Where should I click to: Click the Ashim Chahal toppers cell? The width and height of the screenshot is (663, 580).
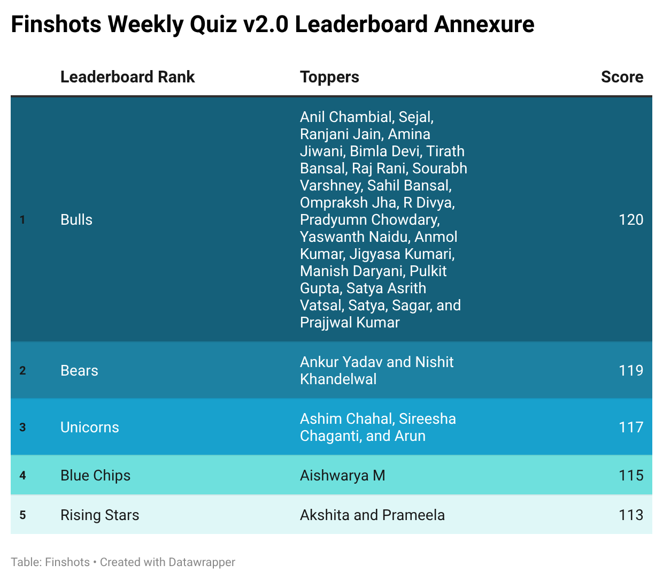pos(377,428)
